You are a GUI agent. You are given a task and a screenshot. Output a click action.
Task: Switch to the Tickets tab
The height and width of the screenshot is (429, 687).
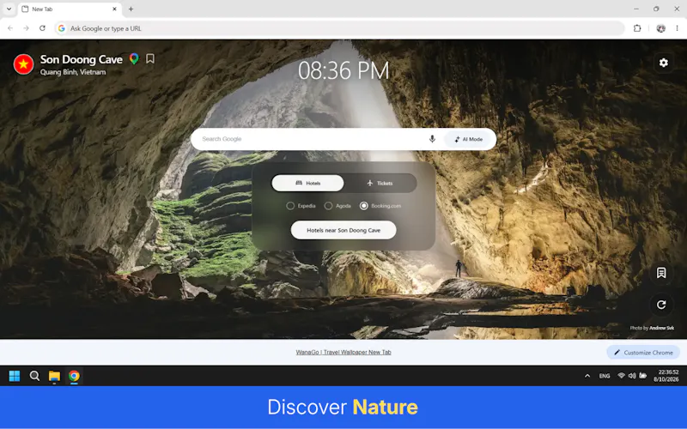click(380, 183)
